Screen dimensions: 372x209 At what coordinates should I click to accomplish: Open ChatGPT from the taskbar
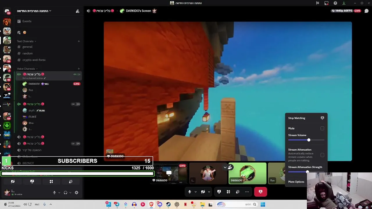pos(177,204)
